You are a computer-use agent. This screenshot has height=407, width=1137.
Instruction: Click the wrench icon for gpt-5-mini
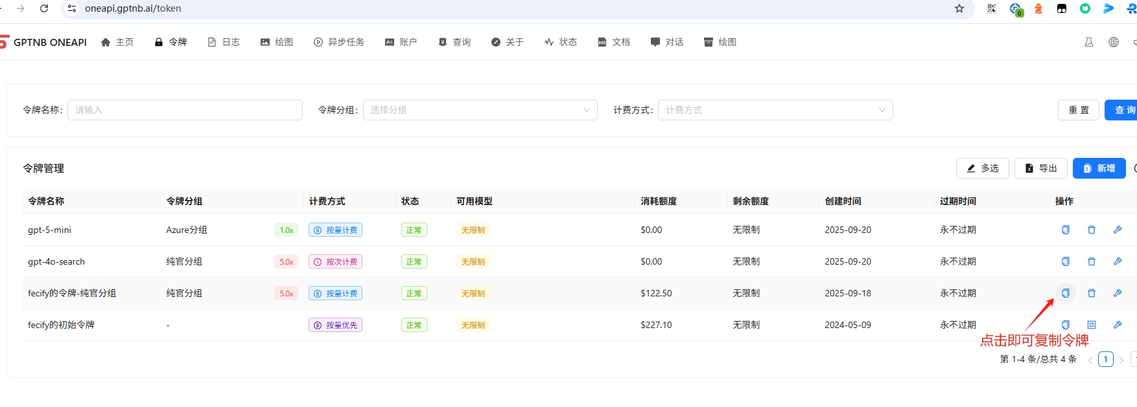click(x=1117, y=230)
